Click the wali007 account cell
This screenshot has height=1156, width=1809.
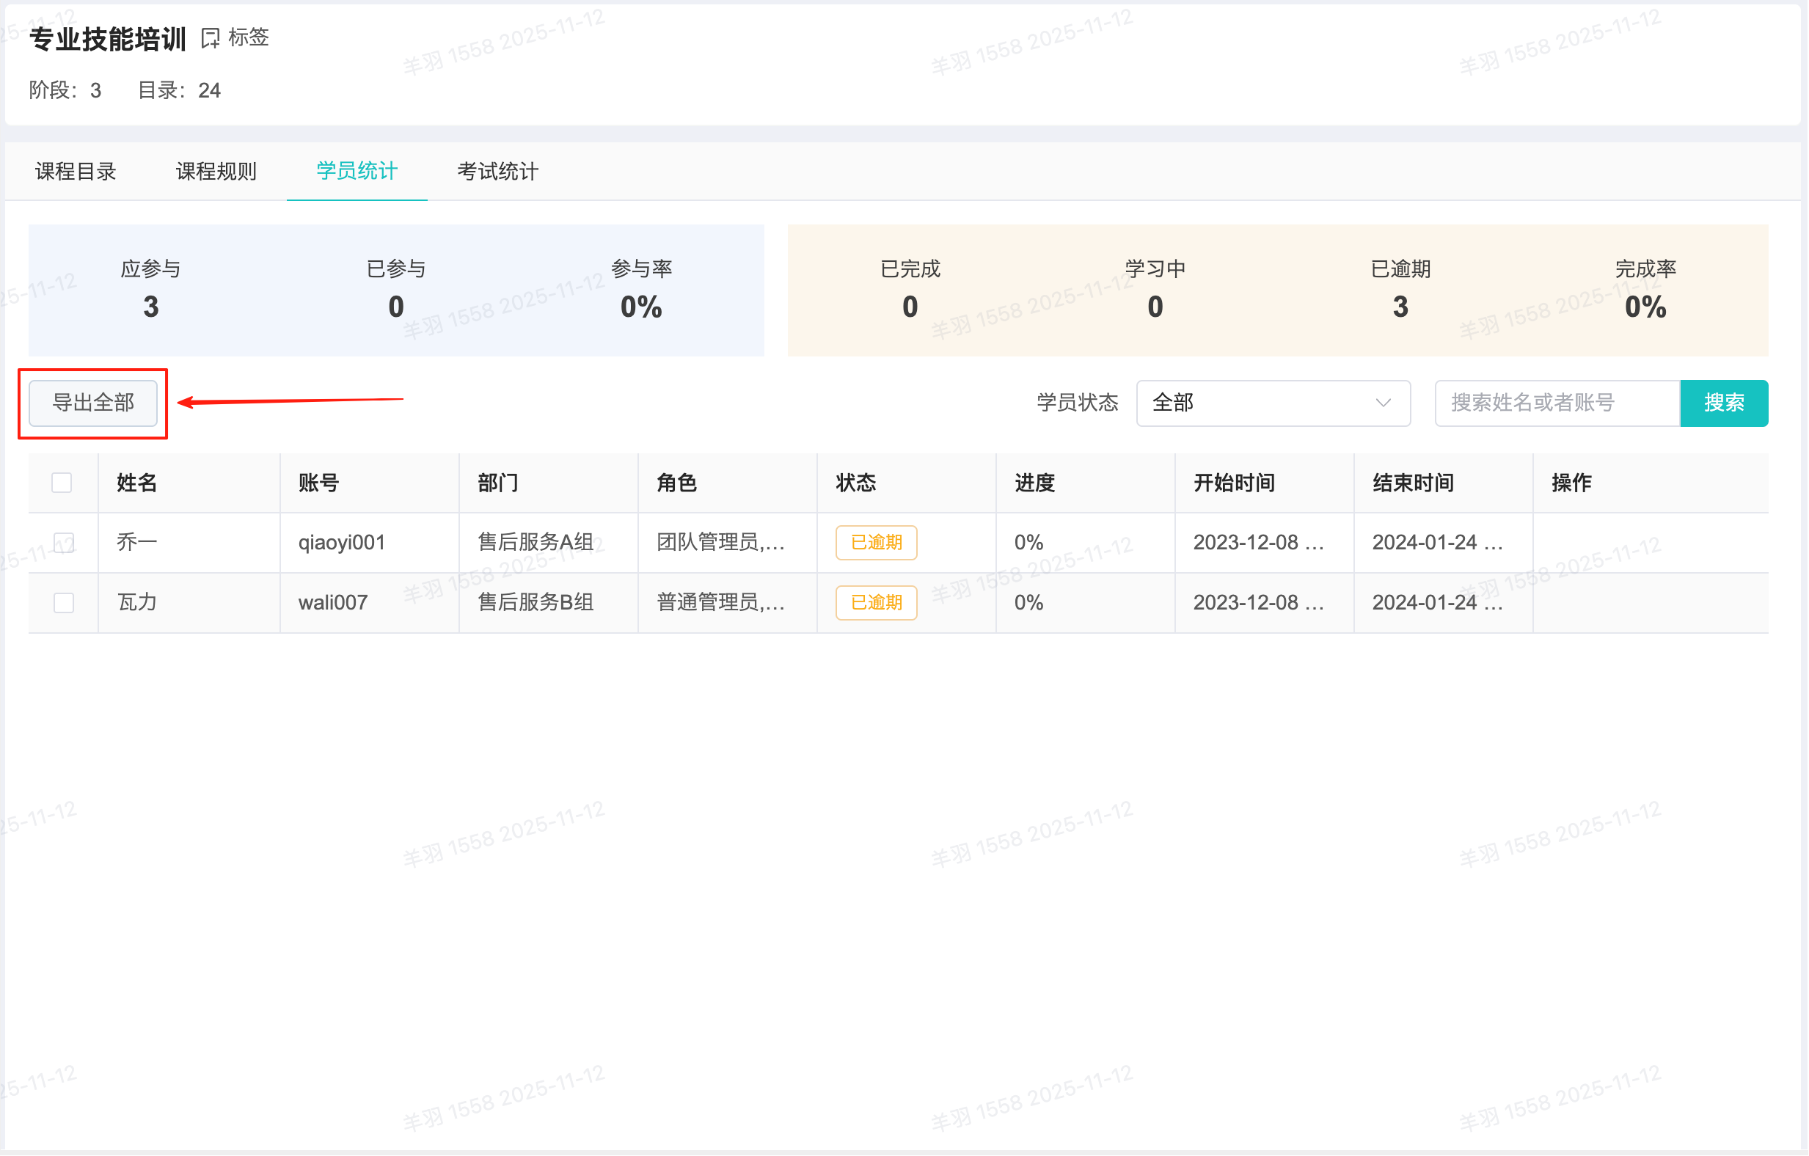333,602
